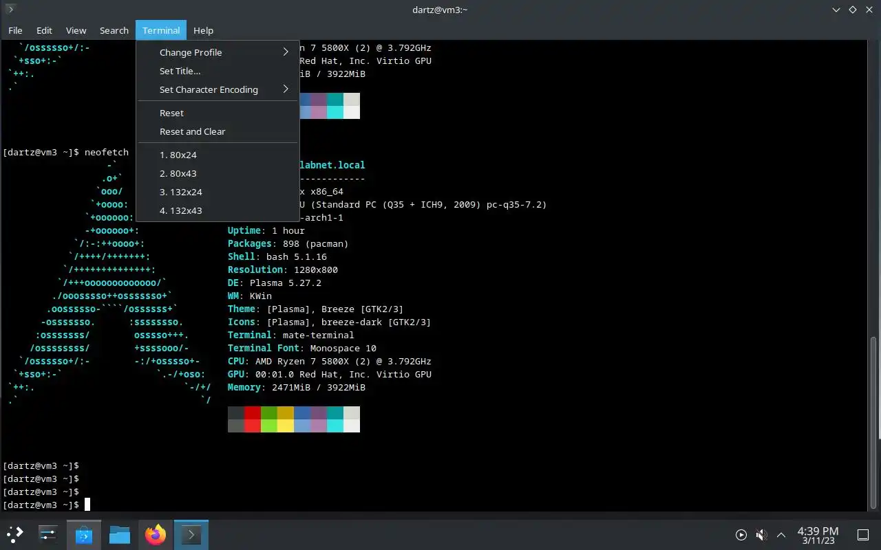
Task: Expand Set Character Encoding submenu
Action: point(217,89)
